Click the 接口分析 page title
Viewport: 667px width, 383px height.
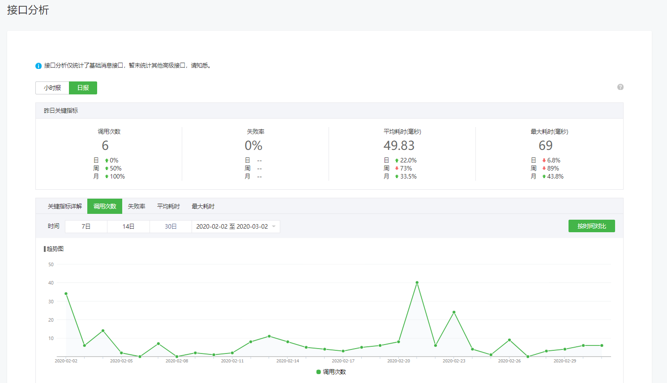(28, 10)
